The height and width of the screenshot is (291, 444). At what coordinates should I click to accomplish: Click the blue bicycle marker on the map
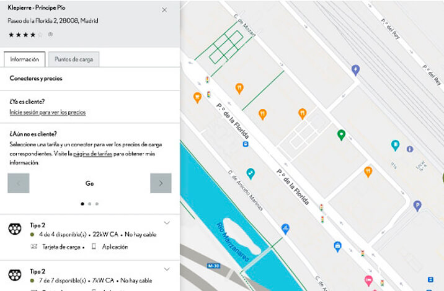click(285, 229)
